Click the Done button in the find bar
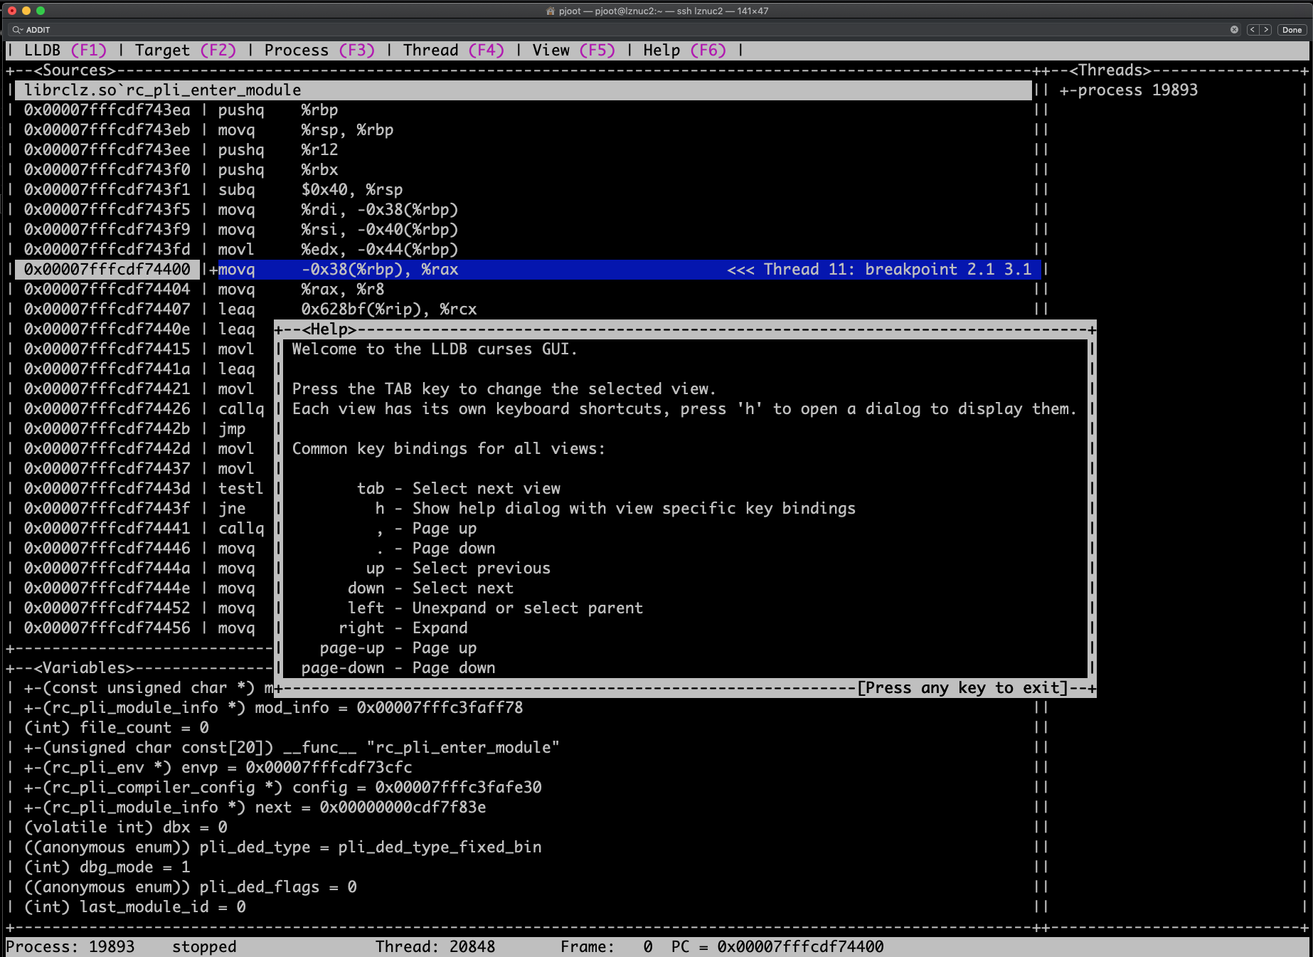The width and height of the screenshot is (1313, 957). 1292,30
